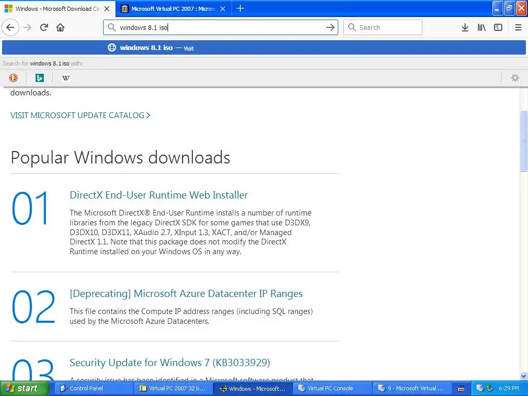This screenshot has width=528, height=396.
Task: Click the favicon on Virtual PC 2007 tab
Action: pyautogui.click(x=124, y=9)
